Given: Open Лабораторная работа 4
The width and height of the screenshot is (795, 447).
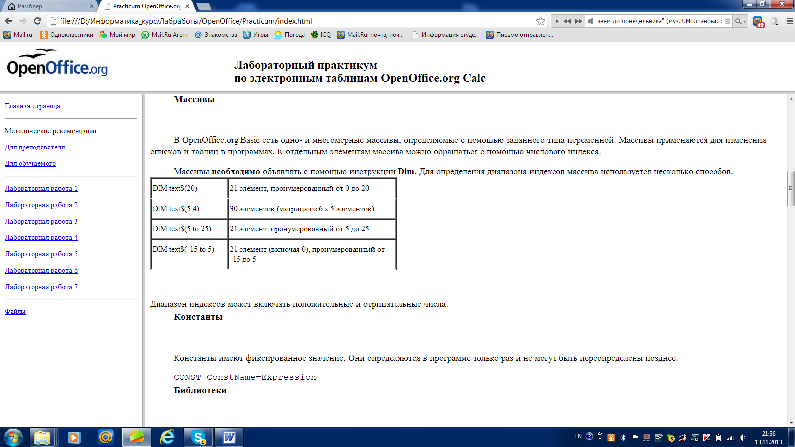Looking at the screenshot, I should (x=41, y=237).
